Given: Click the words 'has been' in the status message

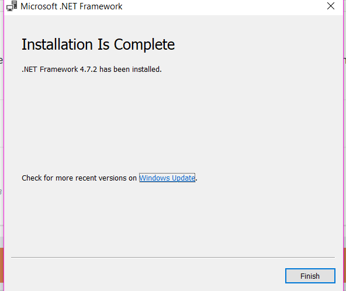Looking at the screenshot, I should tap(115, 70).
